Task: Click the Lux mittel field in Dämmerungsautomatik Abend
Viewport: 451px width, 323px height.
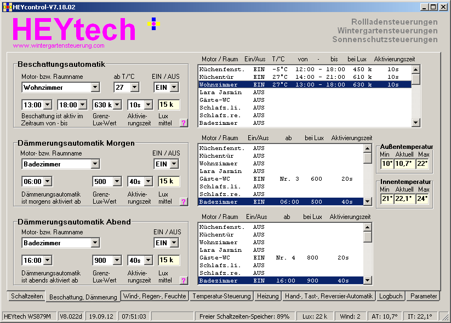Action: [x=169, y=261]
